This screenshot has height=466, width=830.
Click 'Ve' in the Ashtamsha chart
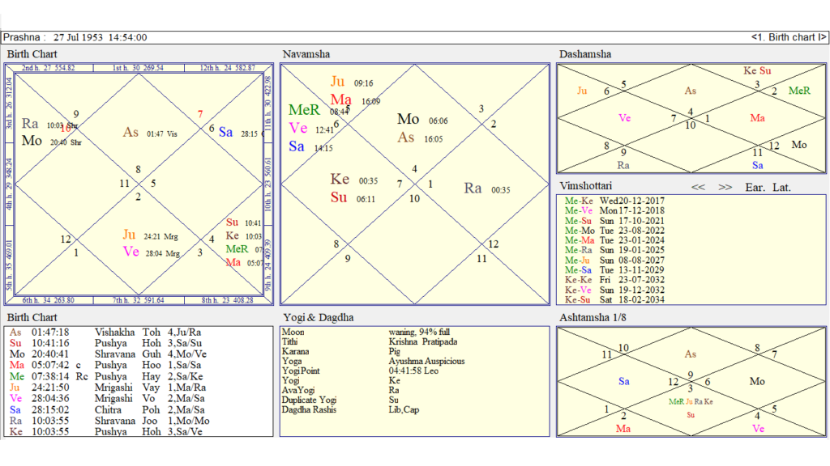[x=758, y=429]
